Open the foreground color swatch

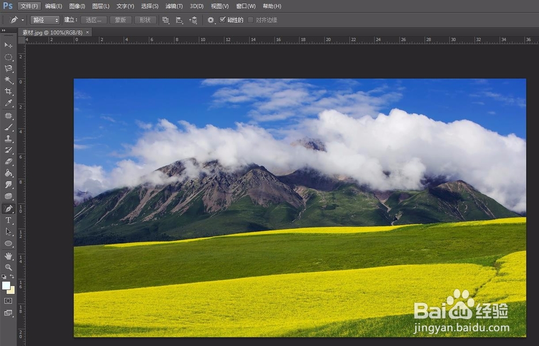[6, 285]
